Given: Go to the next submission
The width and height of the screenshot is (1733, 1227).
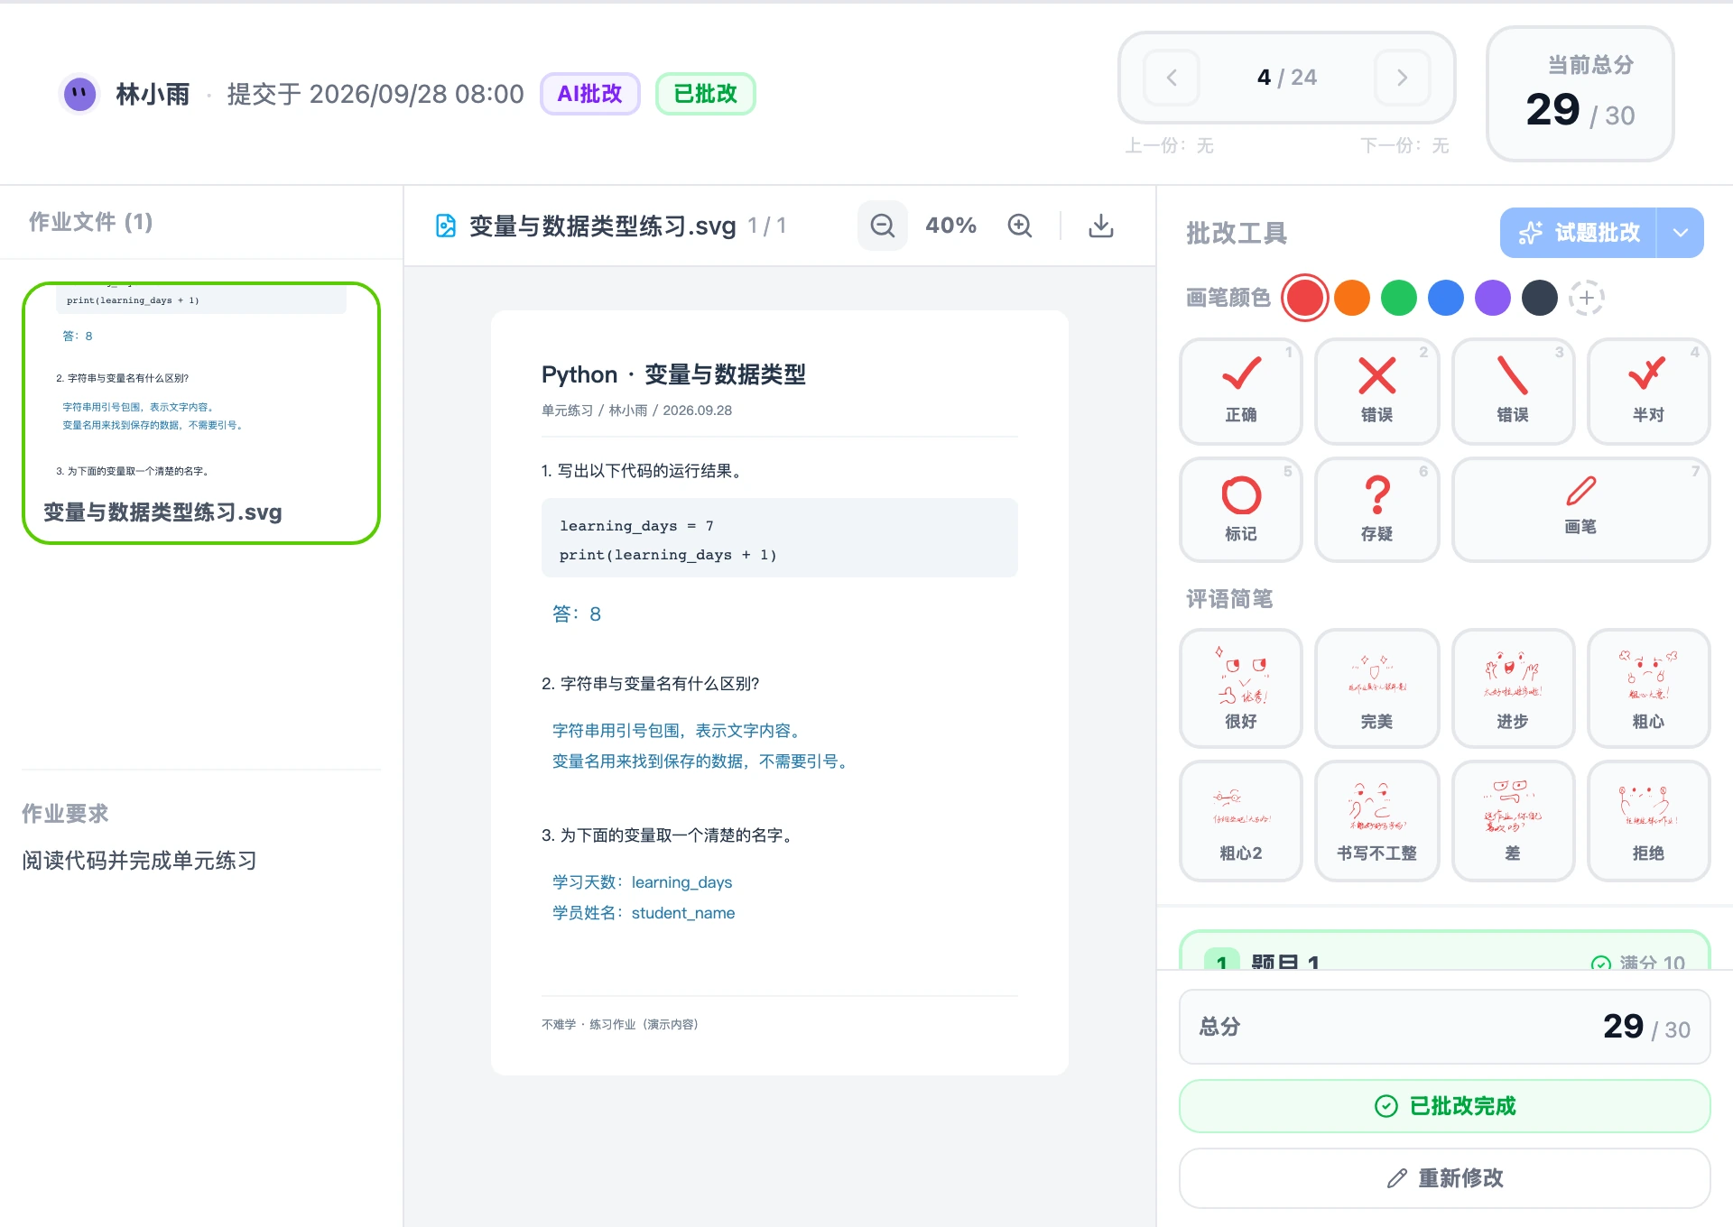Looking at the screenshot, I should (x=1402, y=78).
